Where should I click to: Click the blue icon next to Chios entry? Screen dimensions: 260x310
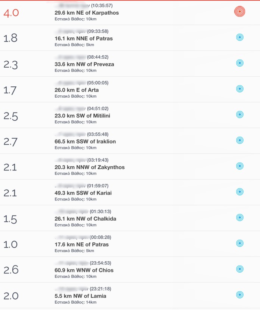click(240, 269)
